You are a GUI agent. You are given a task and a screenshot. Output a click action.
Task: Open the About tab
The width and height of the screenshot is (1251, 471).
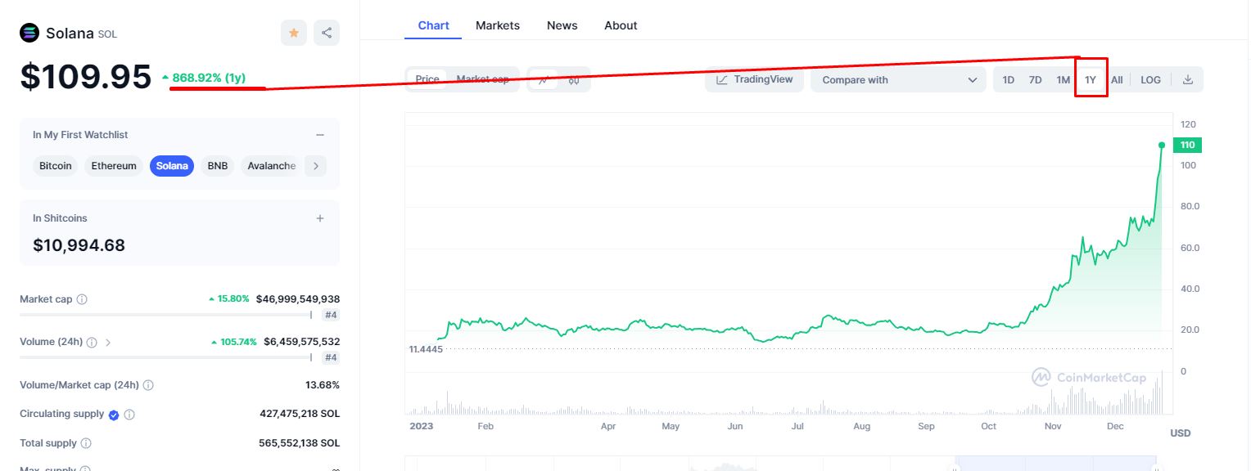(x=621, y=25)
